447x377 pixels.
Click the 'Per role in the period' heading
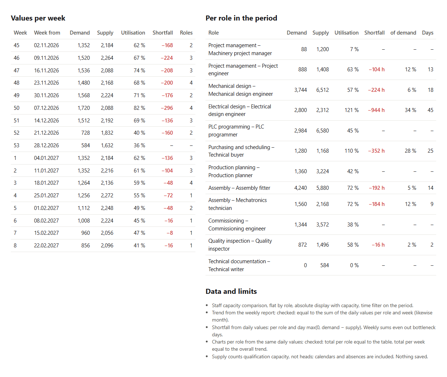point(241,18)
